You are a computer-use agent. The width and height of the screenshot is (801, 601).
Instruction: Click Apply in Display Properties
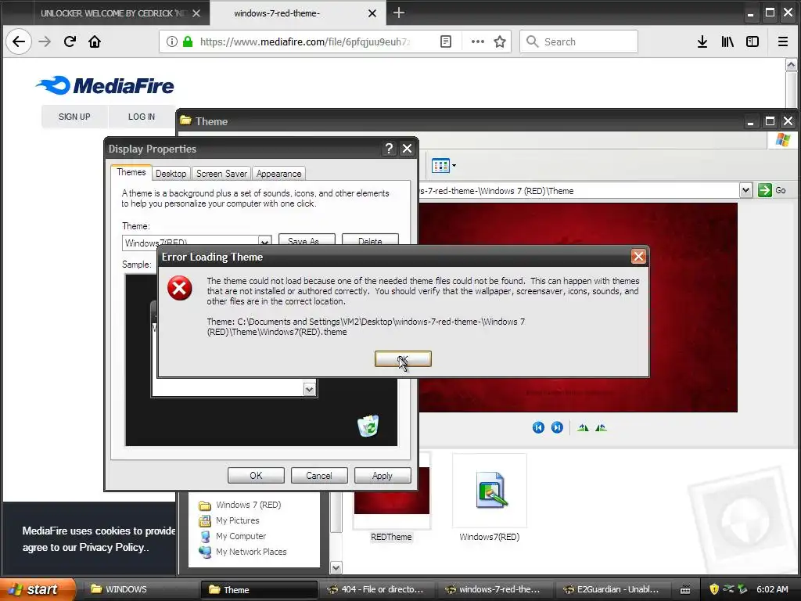pos(382,475)
